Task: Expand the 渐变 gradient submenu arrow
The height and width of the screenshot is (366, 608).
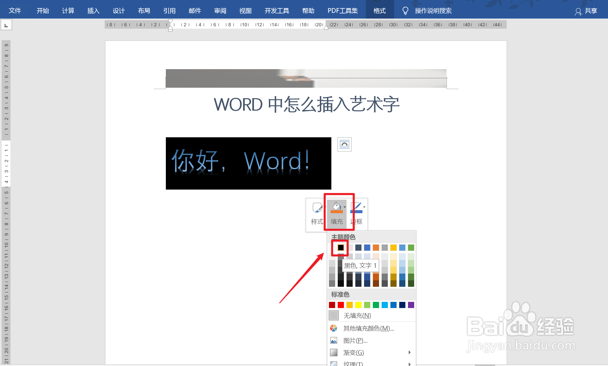Action: (410, 352)
